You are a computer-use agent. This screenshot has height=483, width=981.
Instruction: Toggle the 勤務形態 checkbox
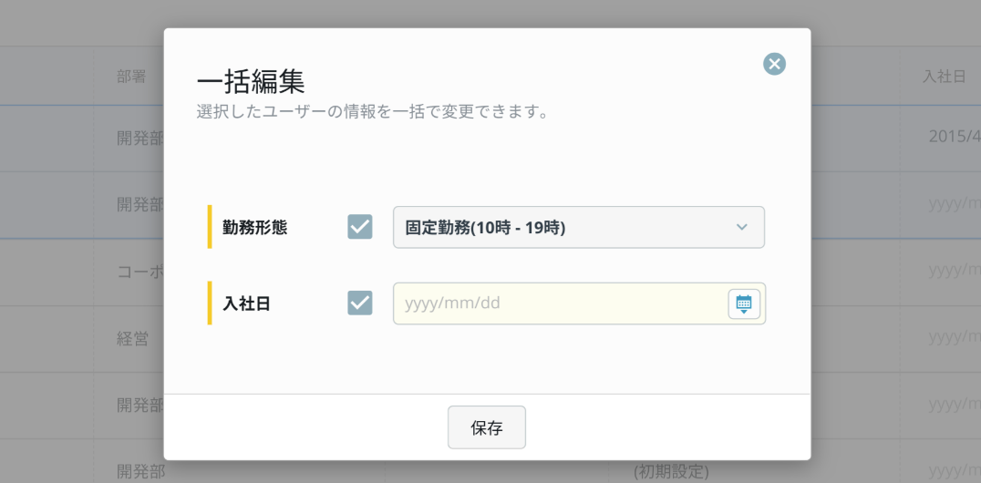(x=360, y=227)
